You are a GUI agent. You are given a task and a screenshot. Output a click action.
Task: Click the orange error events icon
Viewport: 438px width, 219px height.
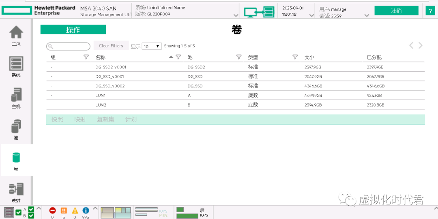pos(64,210)
